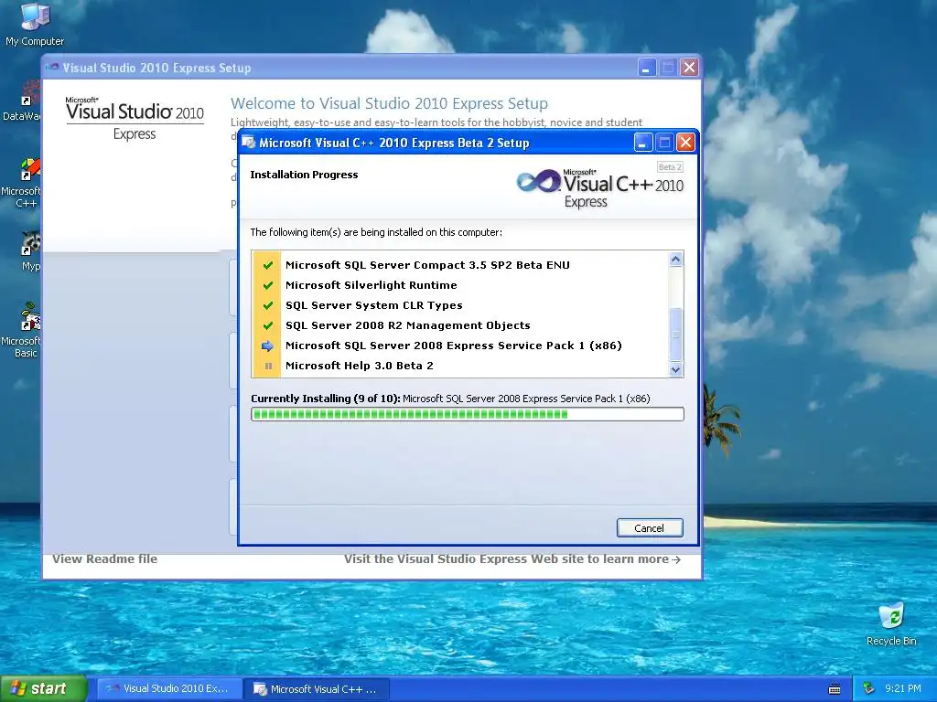Switch to Microsoft Visual C++ taskbar button
The image size is (937, 702).
click(318, 689)
